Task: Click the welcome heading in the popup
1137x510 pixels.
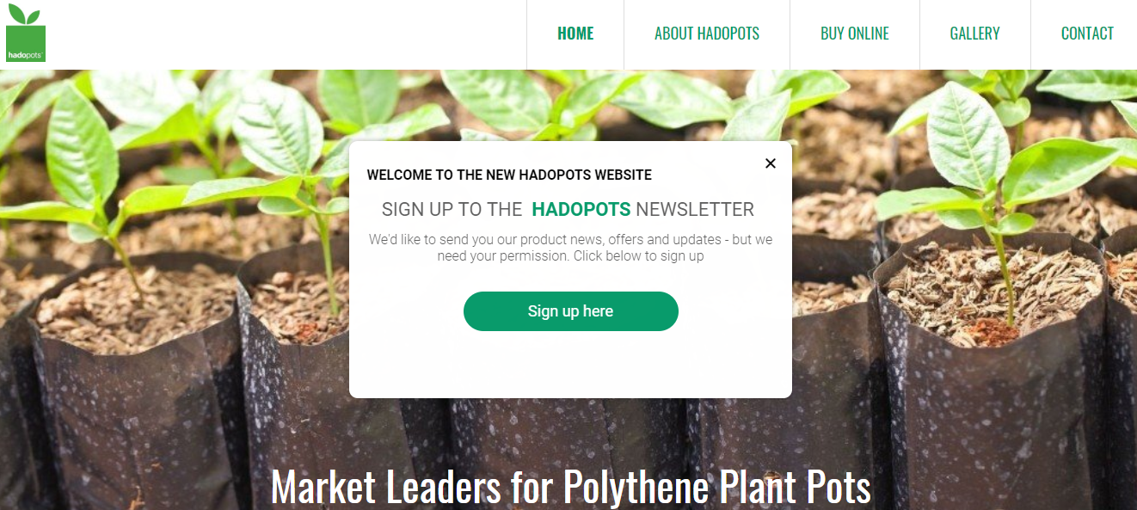Action: (x=509, y=175)
